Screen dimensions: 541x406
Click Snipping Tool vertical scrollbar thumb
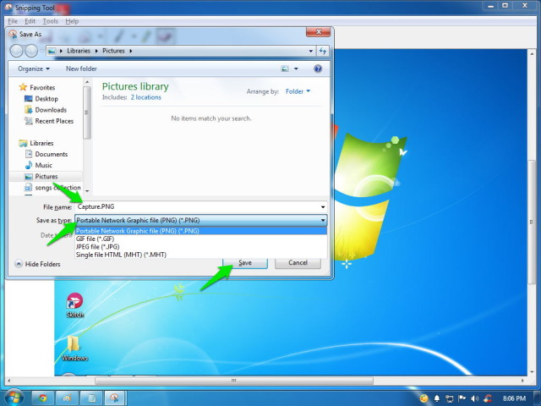(x=532, y=222)
